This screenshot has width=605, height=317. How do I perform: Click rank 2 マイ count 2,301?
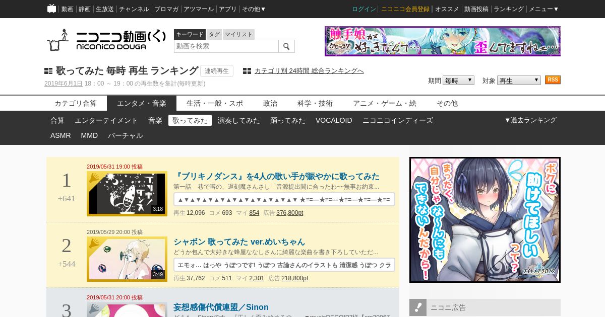(x=257, y=278)
